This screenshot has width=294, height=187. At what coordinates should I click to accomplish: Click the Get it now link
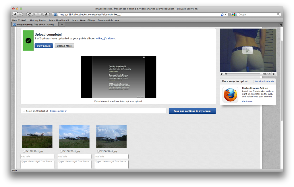(247, 101)
